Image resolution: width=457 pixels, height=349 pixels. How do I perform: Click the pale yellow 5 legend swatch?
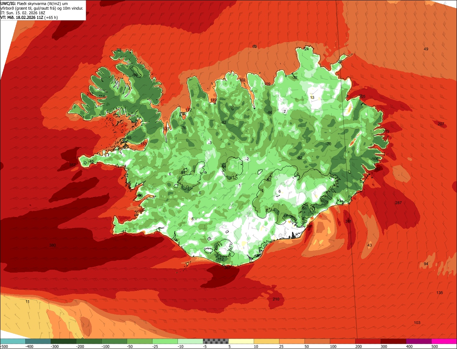(x=241, y=341)
